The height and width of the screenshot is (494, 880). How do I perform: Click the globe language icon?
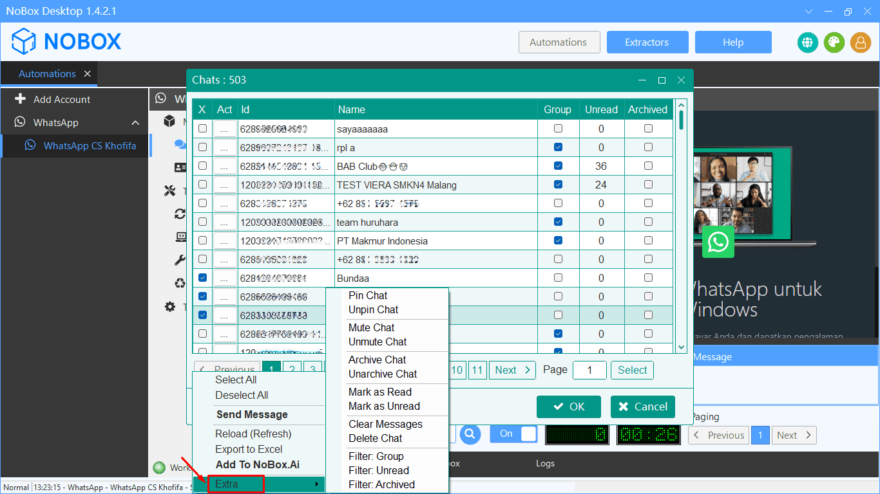(807, 42)
